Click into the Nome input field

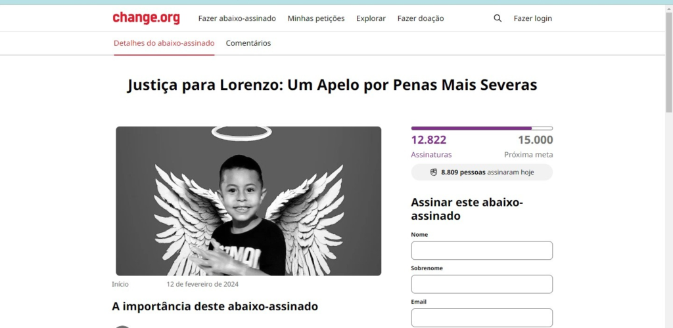[x=482, y=251]
